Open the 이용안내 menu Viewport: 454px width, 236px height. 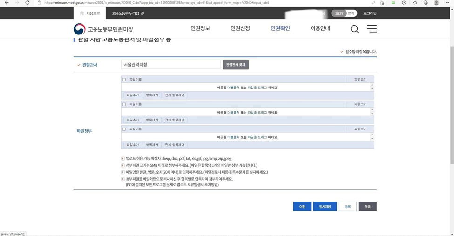tap(320, 28)
